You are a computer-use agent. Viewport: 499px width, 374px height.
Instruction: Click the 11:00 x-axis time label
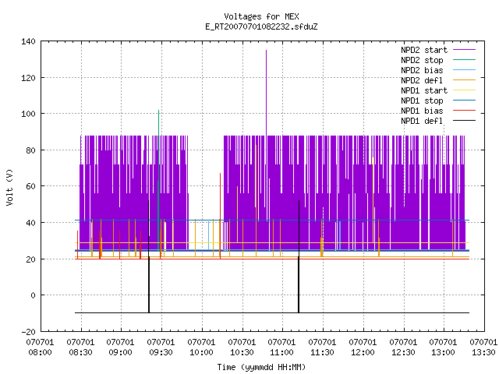point(281,352)
